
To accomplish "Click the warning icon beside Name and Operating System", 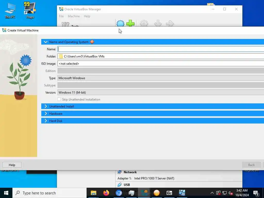I will pyautogui.click(x=92, y=42).
